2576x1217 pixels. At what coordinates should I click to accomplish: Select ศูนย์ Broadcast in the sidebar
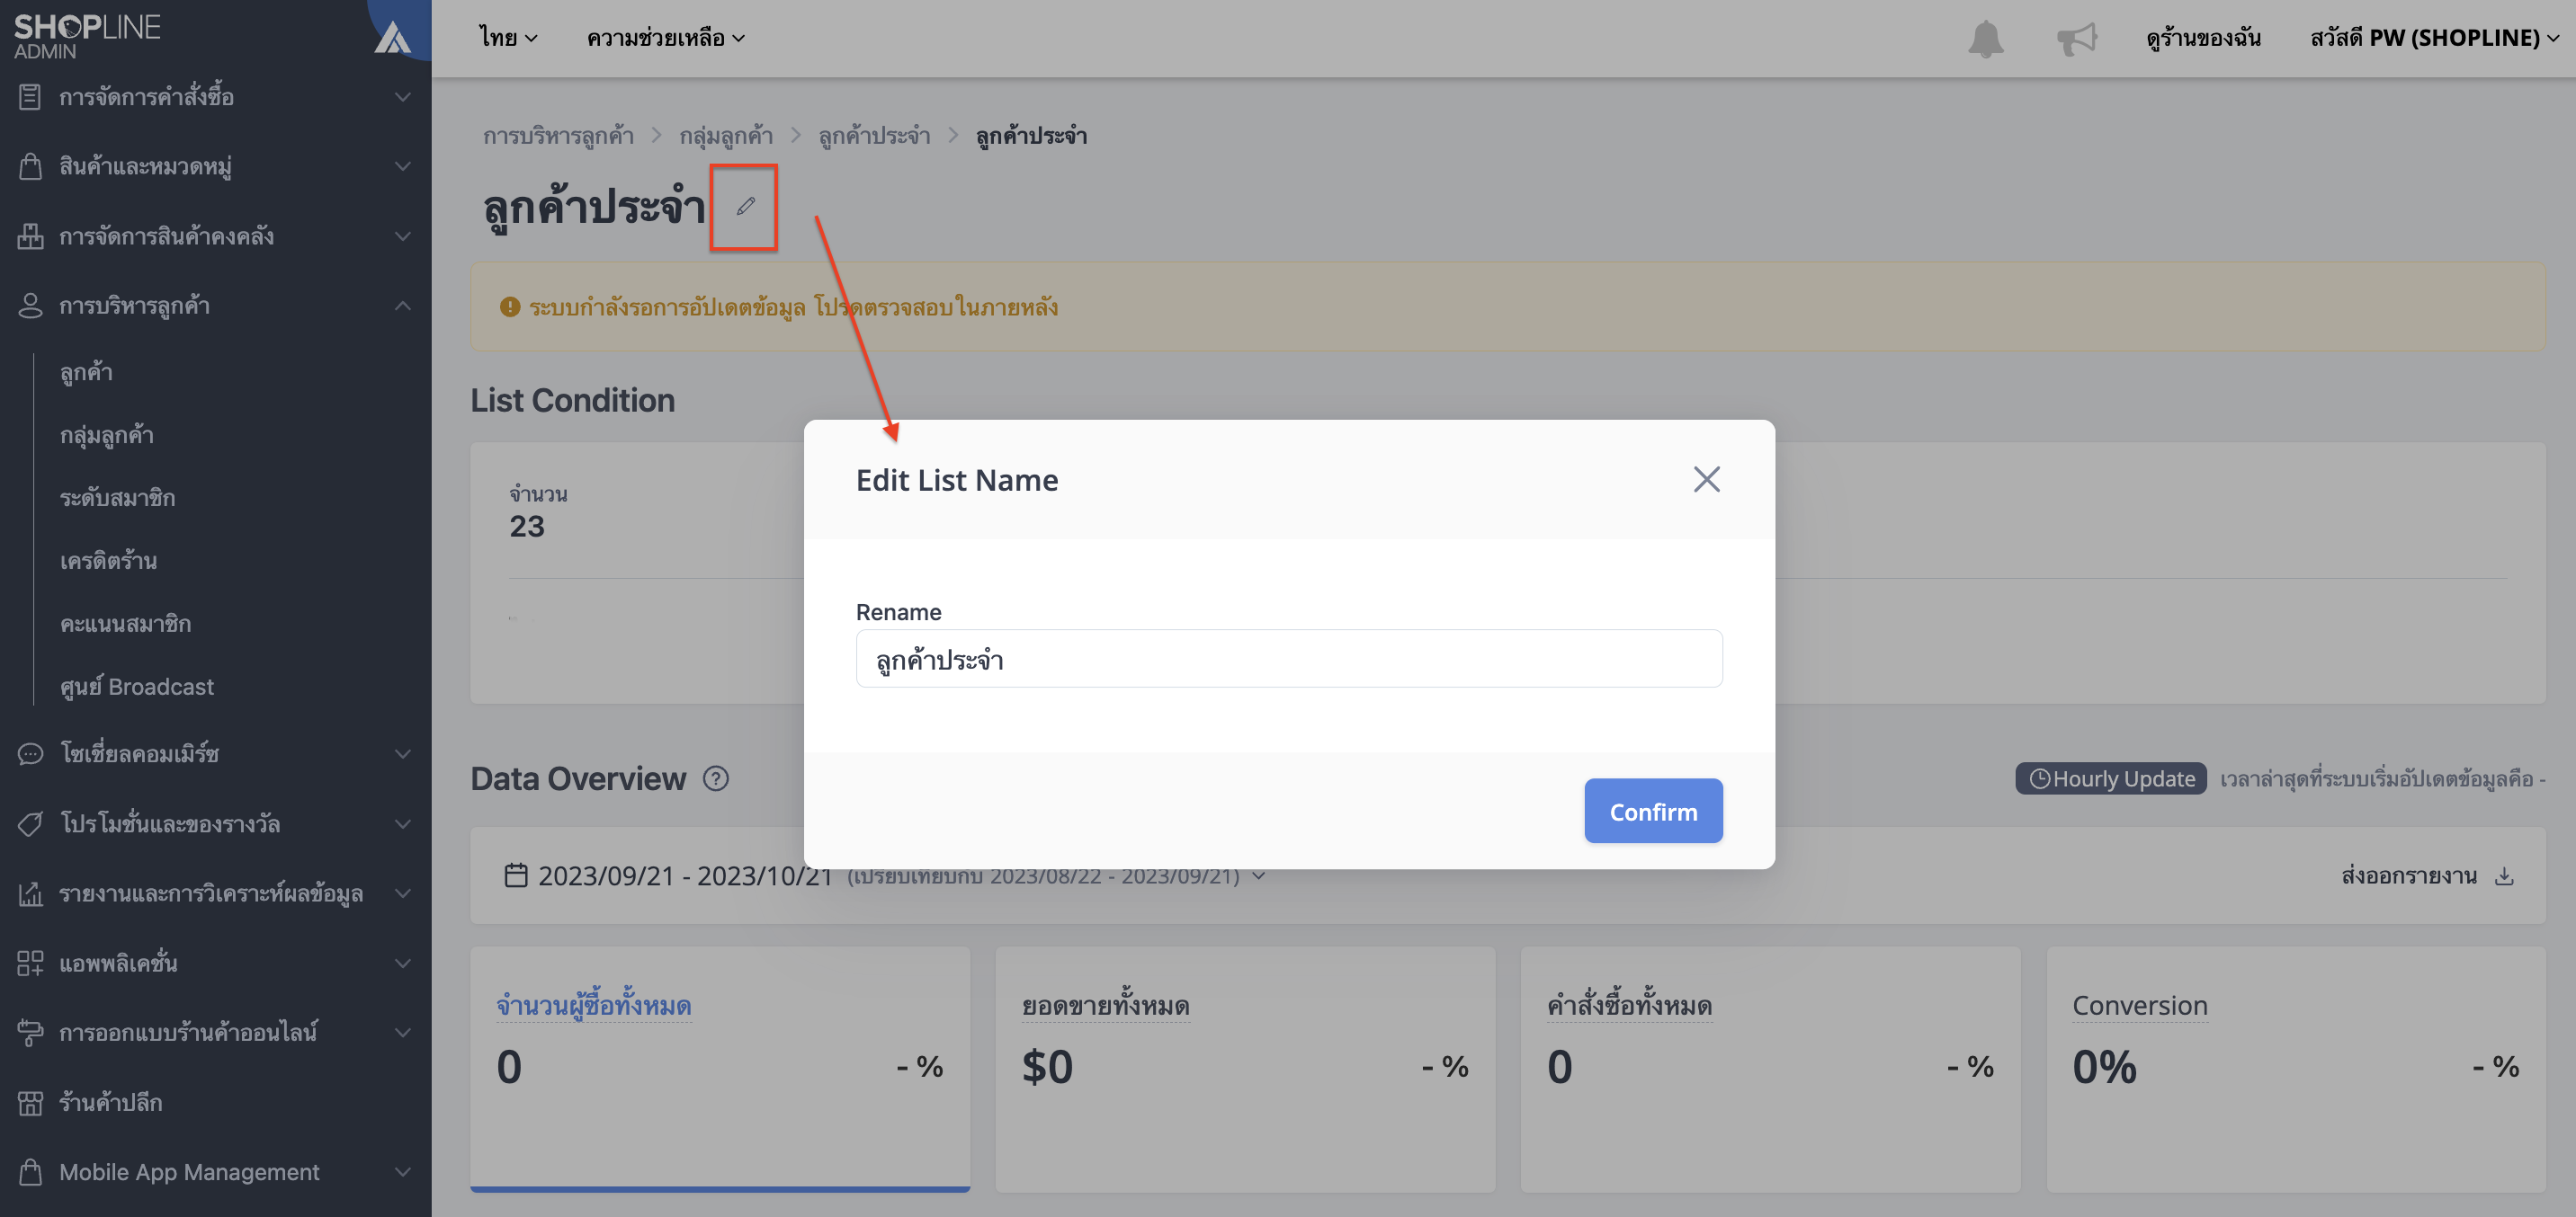tap(137, 687)
